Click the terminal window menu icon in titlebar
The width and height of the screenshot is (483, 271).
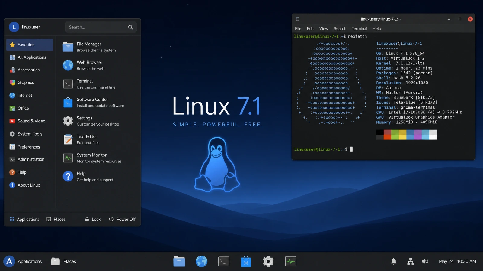tap(298, 19)
